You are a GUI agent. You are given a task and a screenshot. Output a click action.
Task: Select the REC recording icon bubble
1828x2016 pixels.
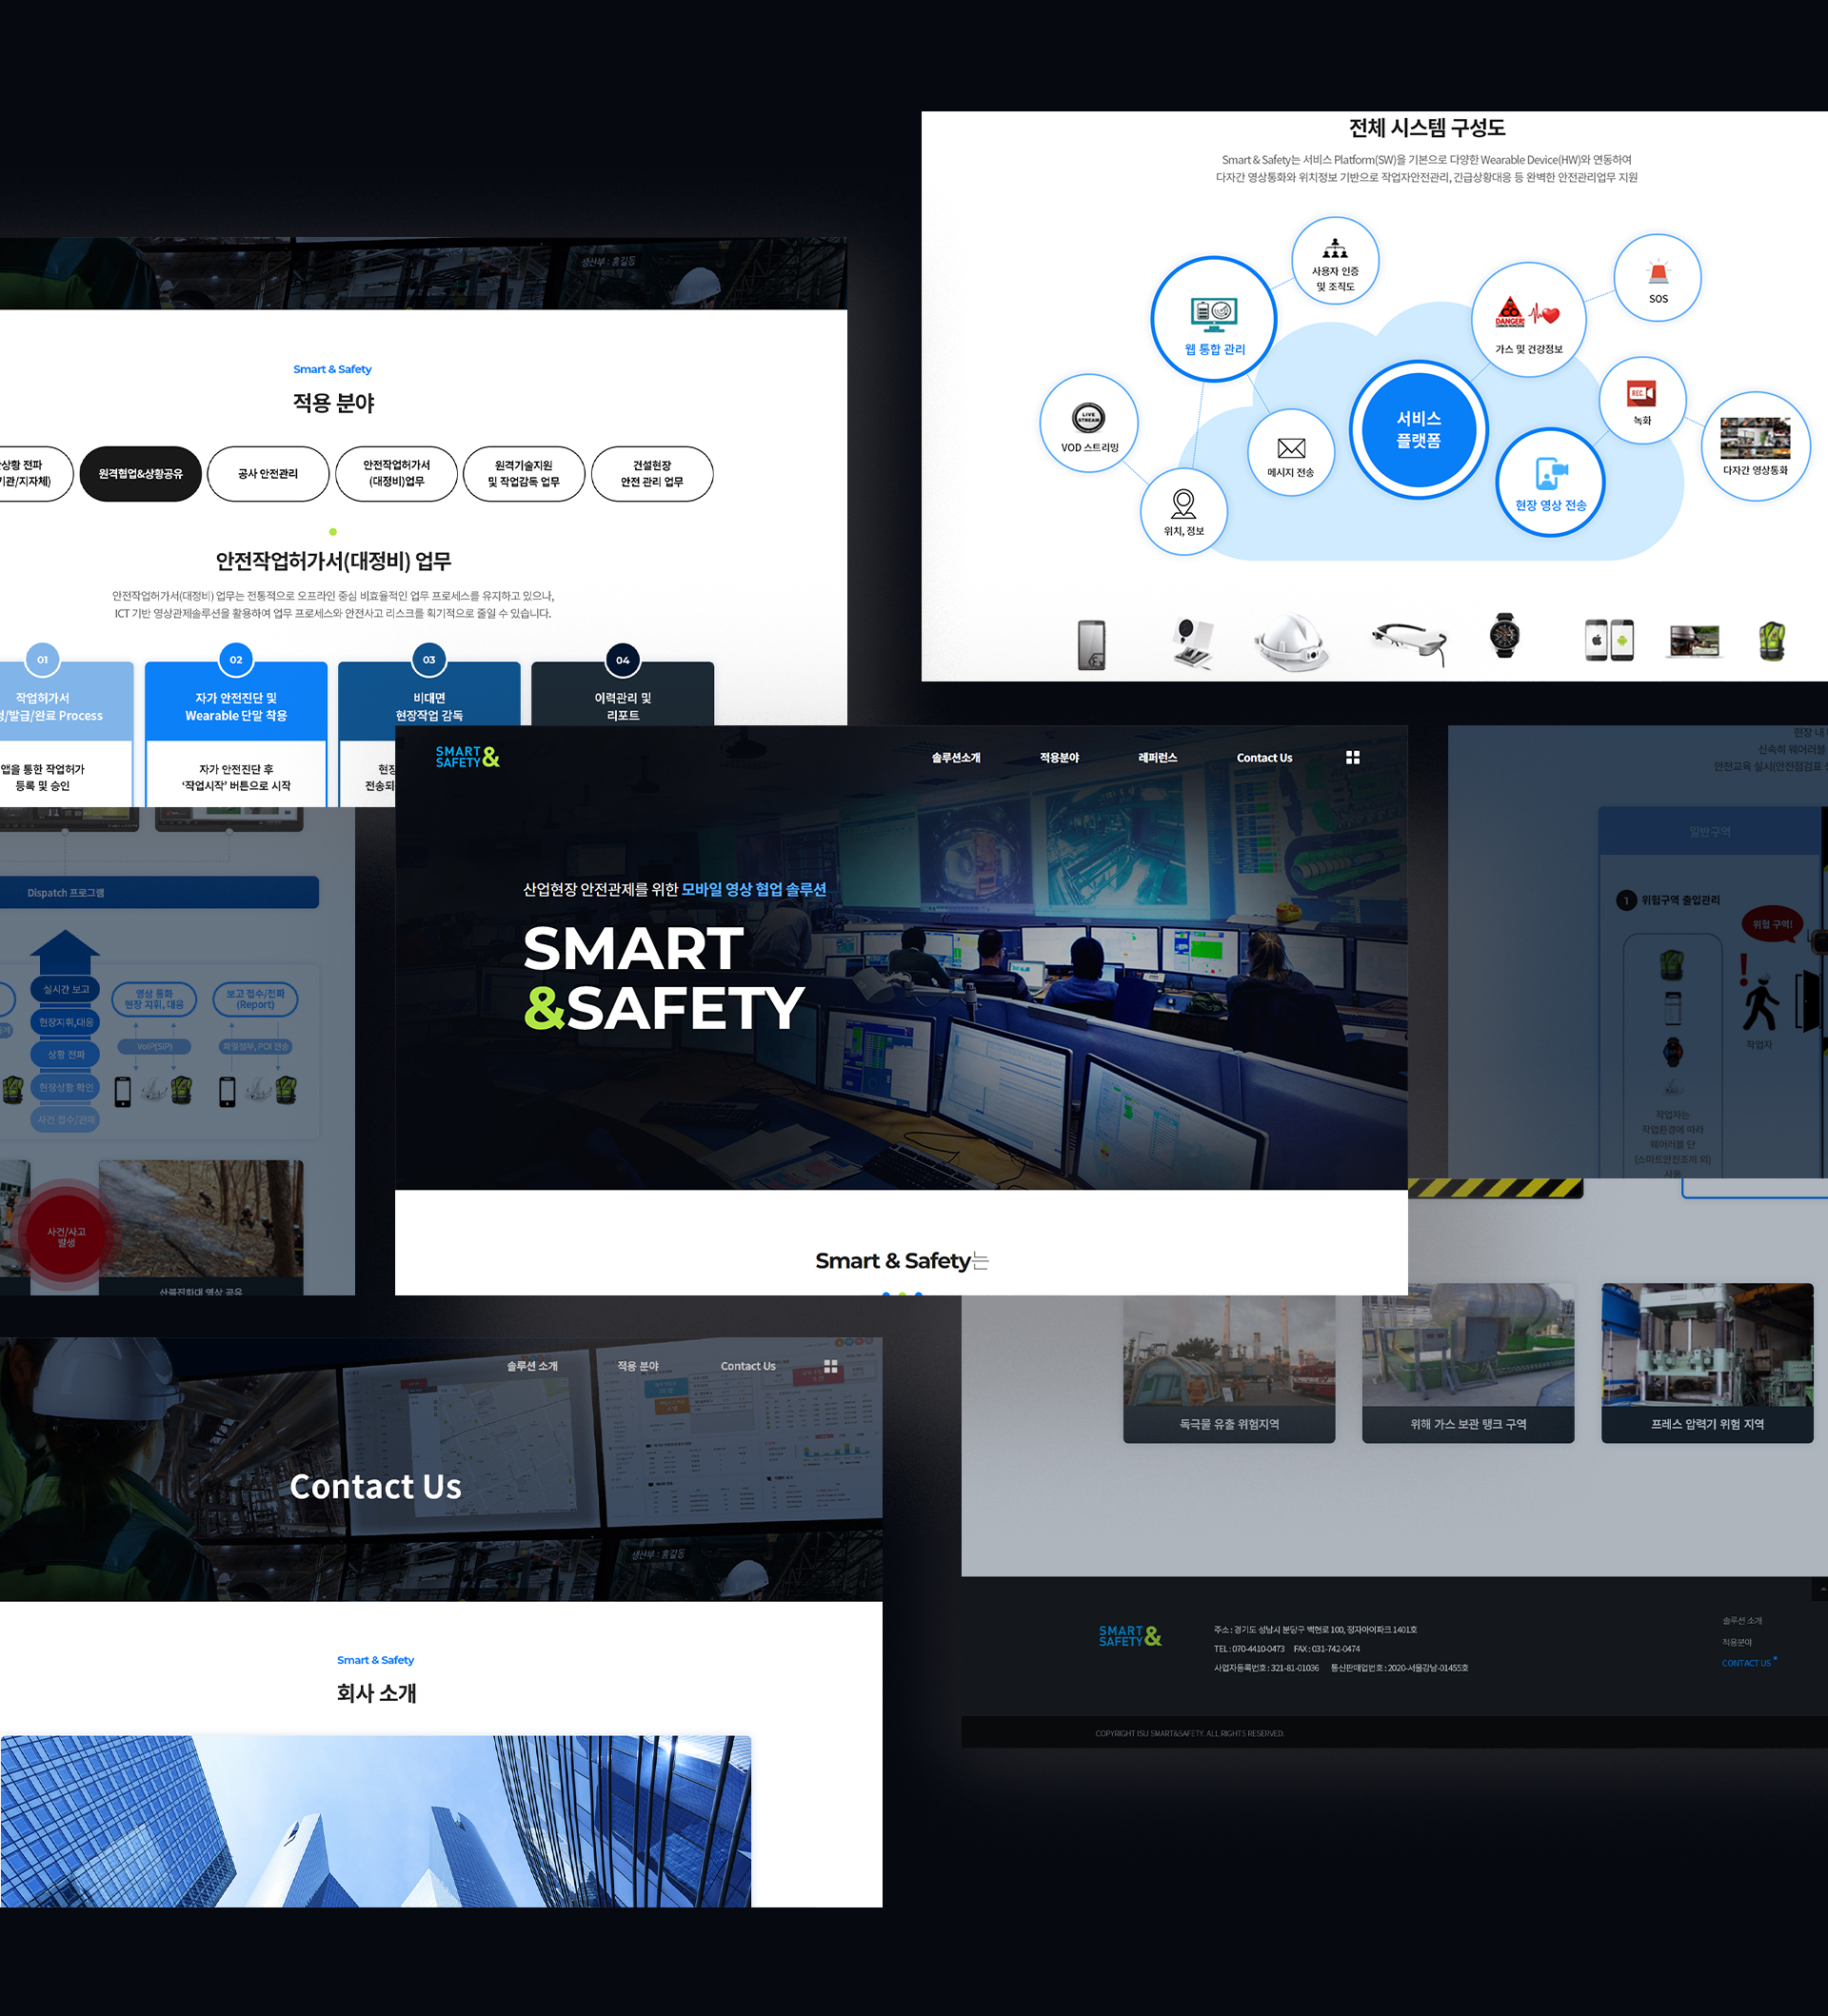pyautogui.click(x=1641, y=395)
